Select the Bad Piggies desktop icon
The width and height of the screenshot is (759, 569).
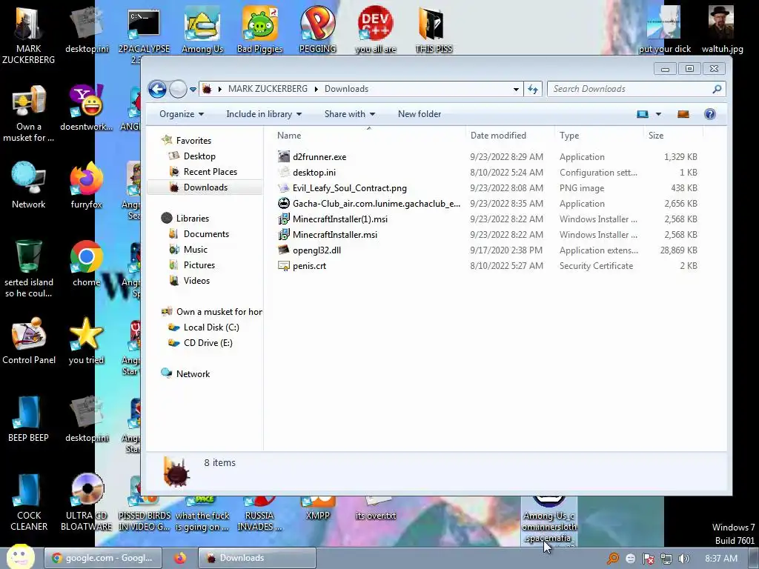tap(260, 30)
